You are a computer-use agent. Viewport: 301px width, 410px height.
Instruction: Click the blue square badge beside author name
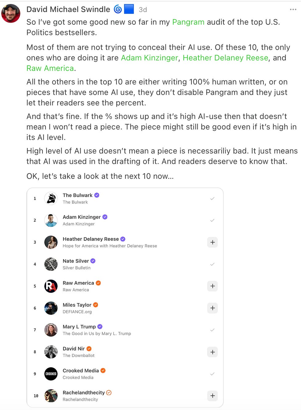(129, 9)
